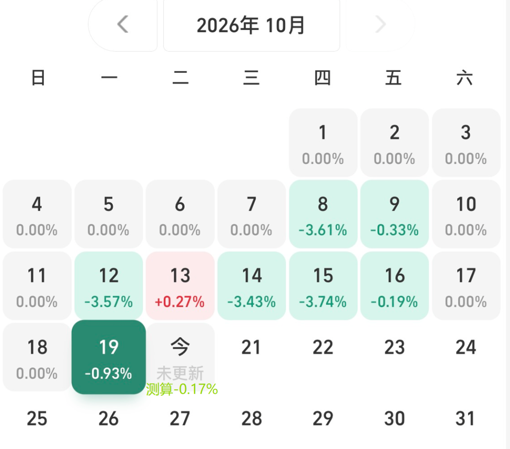Click the 三 weekday header
Viewport: 510px width, 449px height.
(251, 78)
